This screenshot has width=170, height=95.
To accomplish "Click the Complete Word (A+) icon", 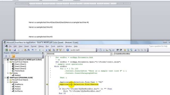I will [x=113, y=50].
